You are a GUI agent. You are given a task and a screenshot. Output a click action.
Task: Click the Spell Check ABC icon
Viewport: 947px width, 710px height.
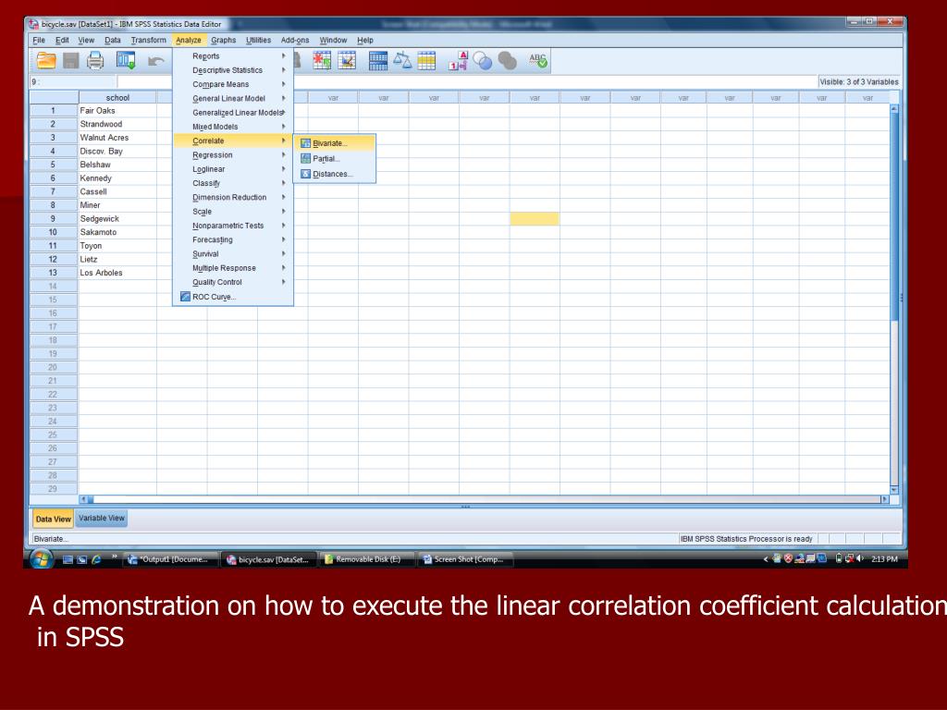(538, 60)
